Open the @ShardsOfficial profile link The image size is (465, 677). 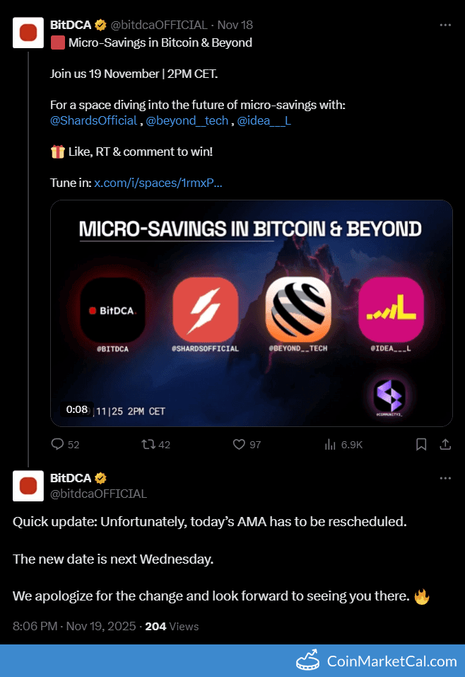[x=93, y=120]
